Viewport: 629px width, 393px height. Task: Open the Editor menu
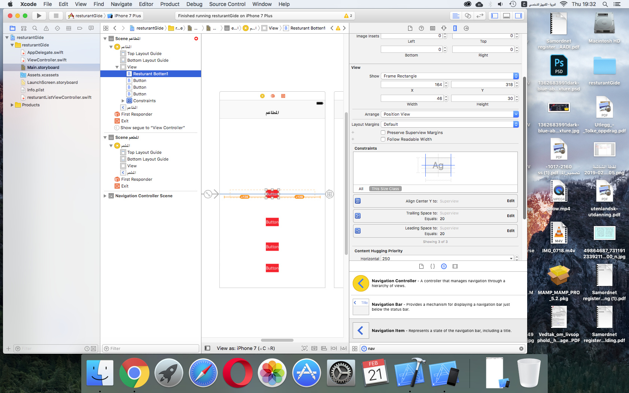(146, 4)
